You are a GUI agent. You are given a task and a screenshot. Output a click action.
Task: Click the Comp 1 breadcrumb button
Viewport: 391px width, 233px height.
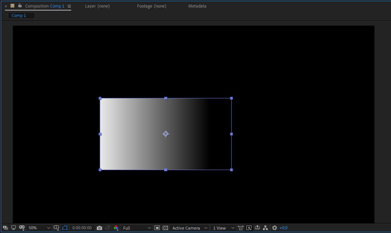19,16
